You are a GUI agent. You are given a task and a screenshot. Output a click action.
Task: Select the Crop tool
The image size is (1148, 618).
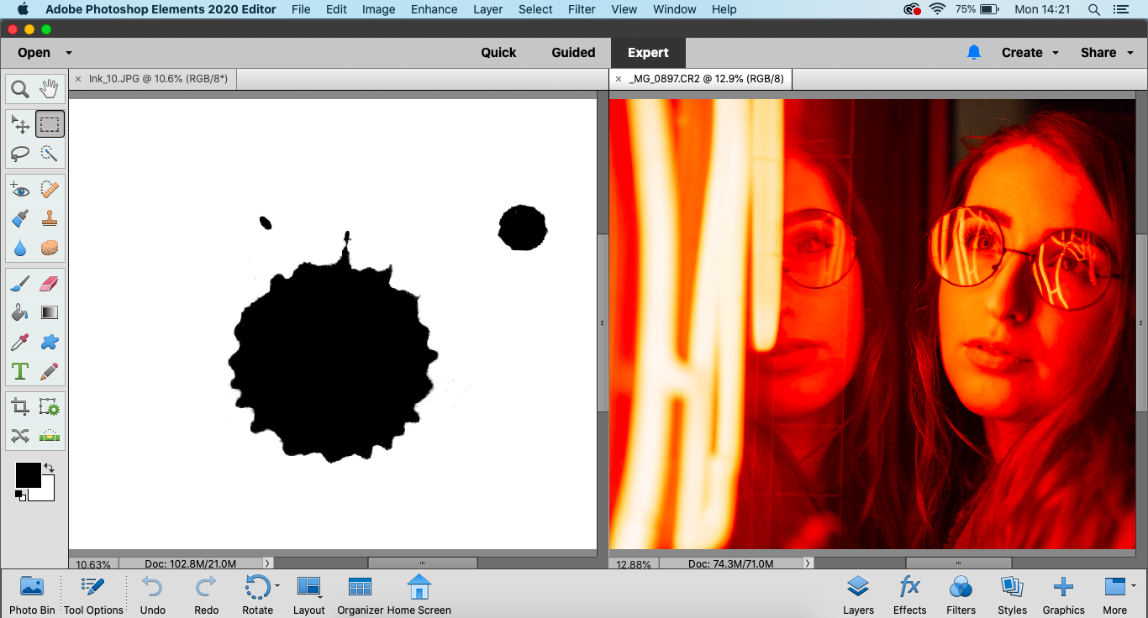[x=20, y=408]
